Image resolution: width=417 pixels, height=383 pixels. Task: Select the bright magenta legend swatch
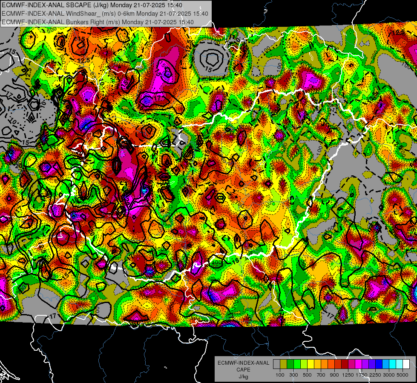click(359, 364)
